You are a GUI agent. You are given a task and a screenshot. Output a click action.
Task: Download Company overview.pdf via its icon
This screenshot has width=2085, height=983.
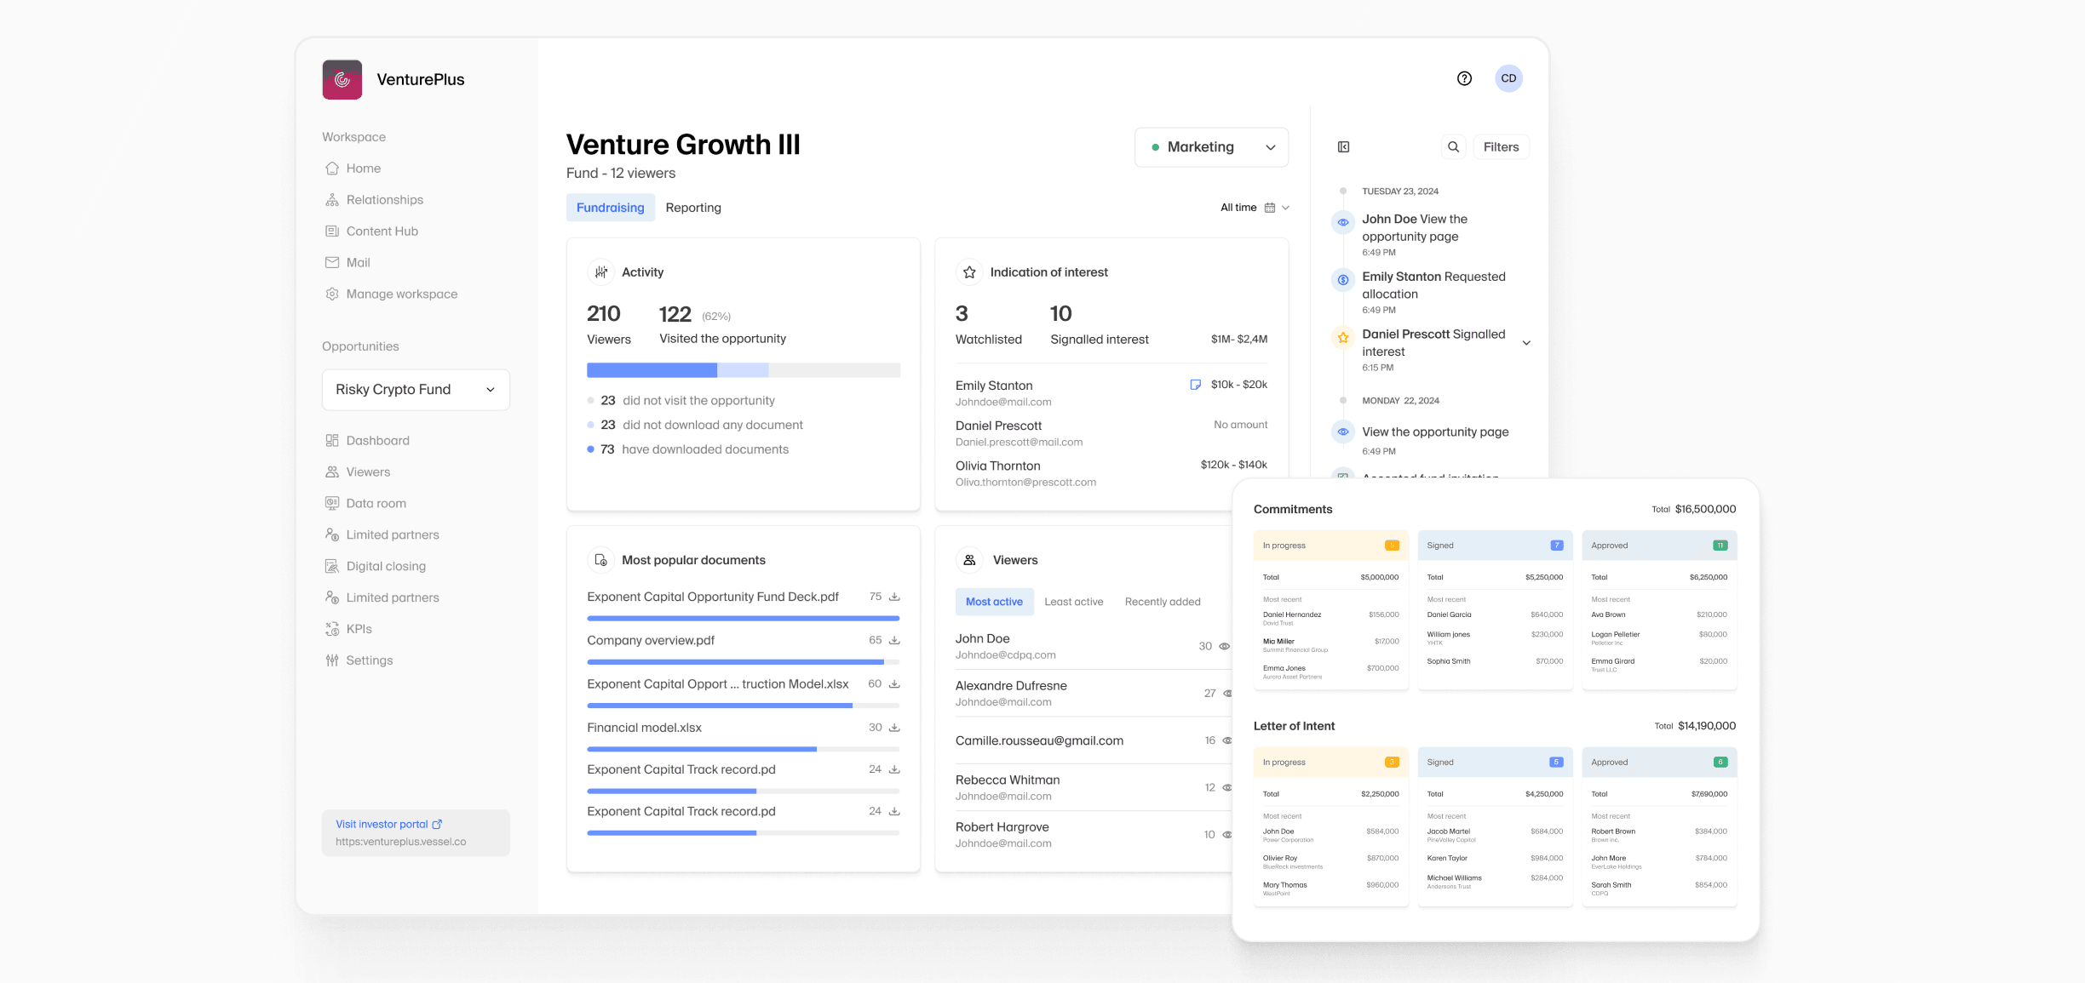[x=894, y=640]
